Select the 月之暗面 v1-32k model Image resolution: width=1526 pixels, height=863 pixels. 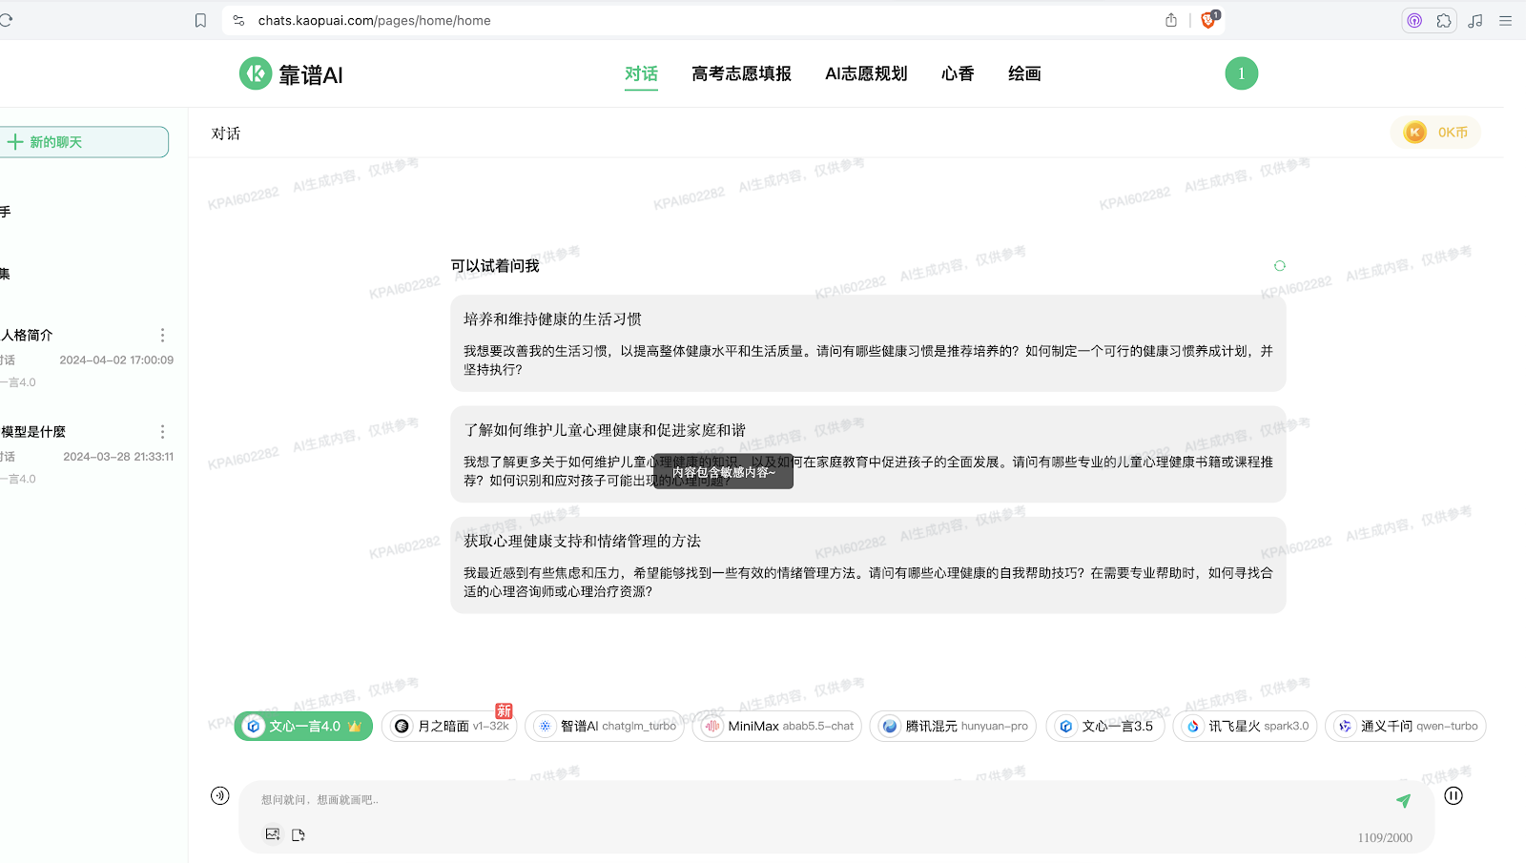pyautogui.click(x=449, y=727)
